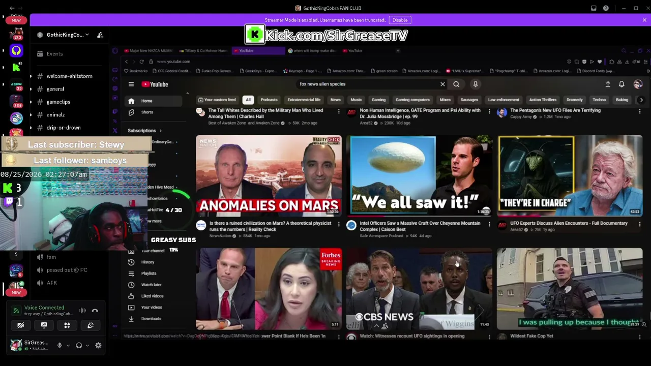
Task: Select the Gaming computers filter chip
Action: coord(412,100)
